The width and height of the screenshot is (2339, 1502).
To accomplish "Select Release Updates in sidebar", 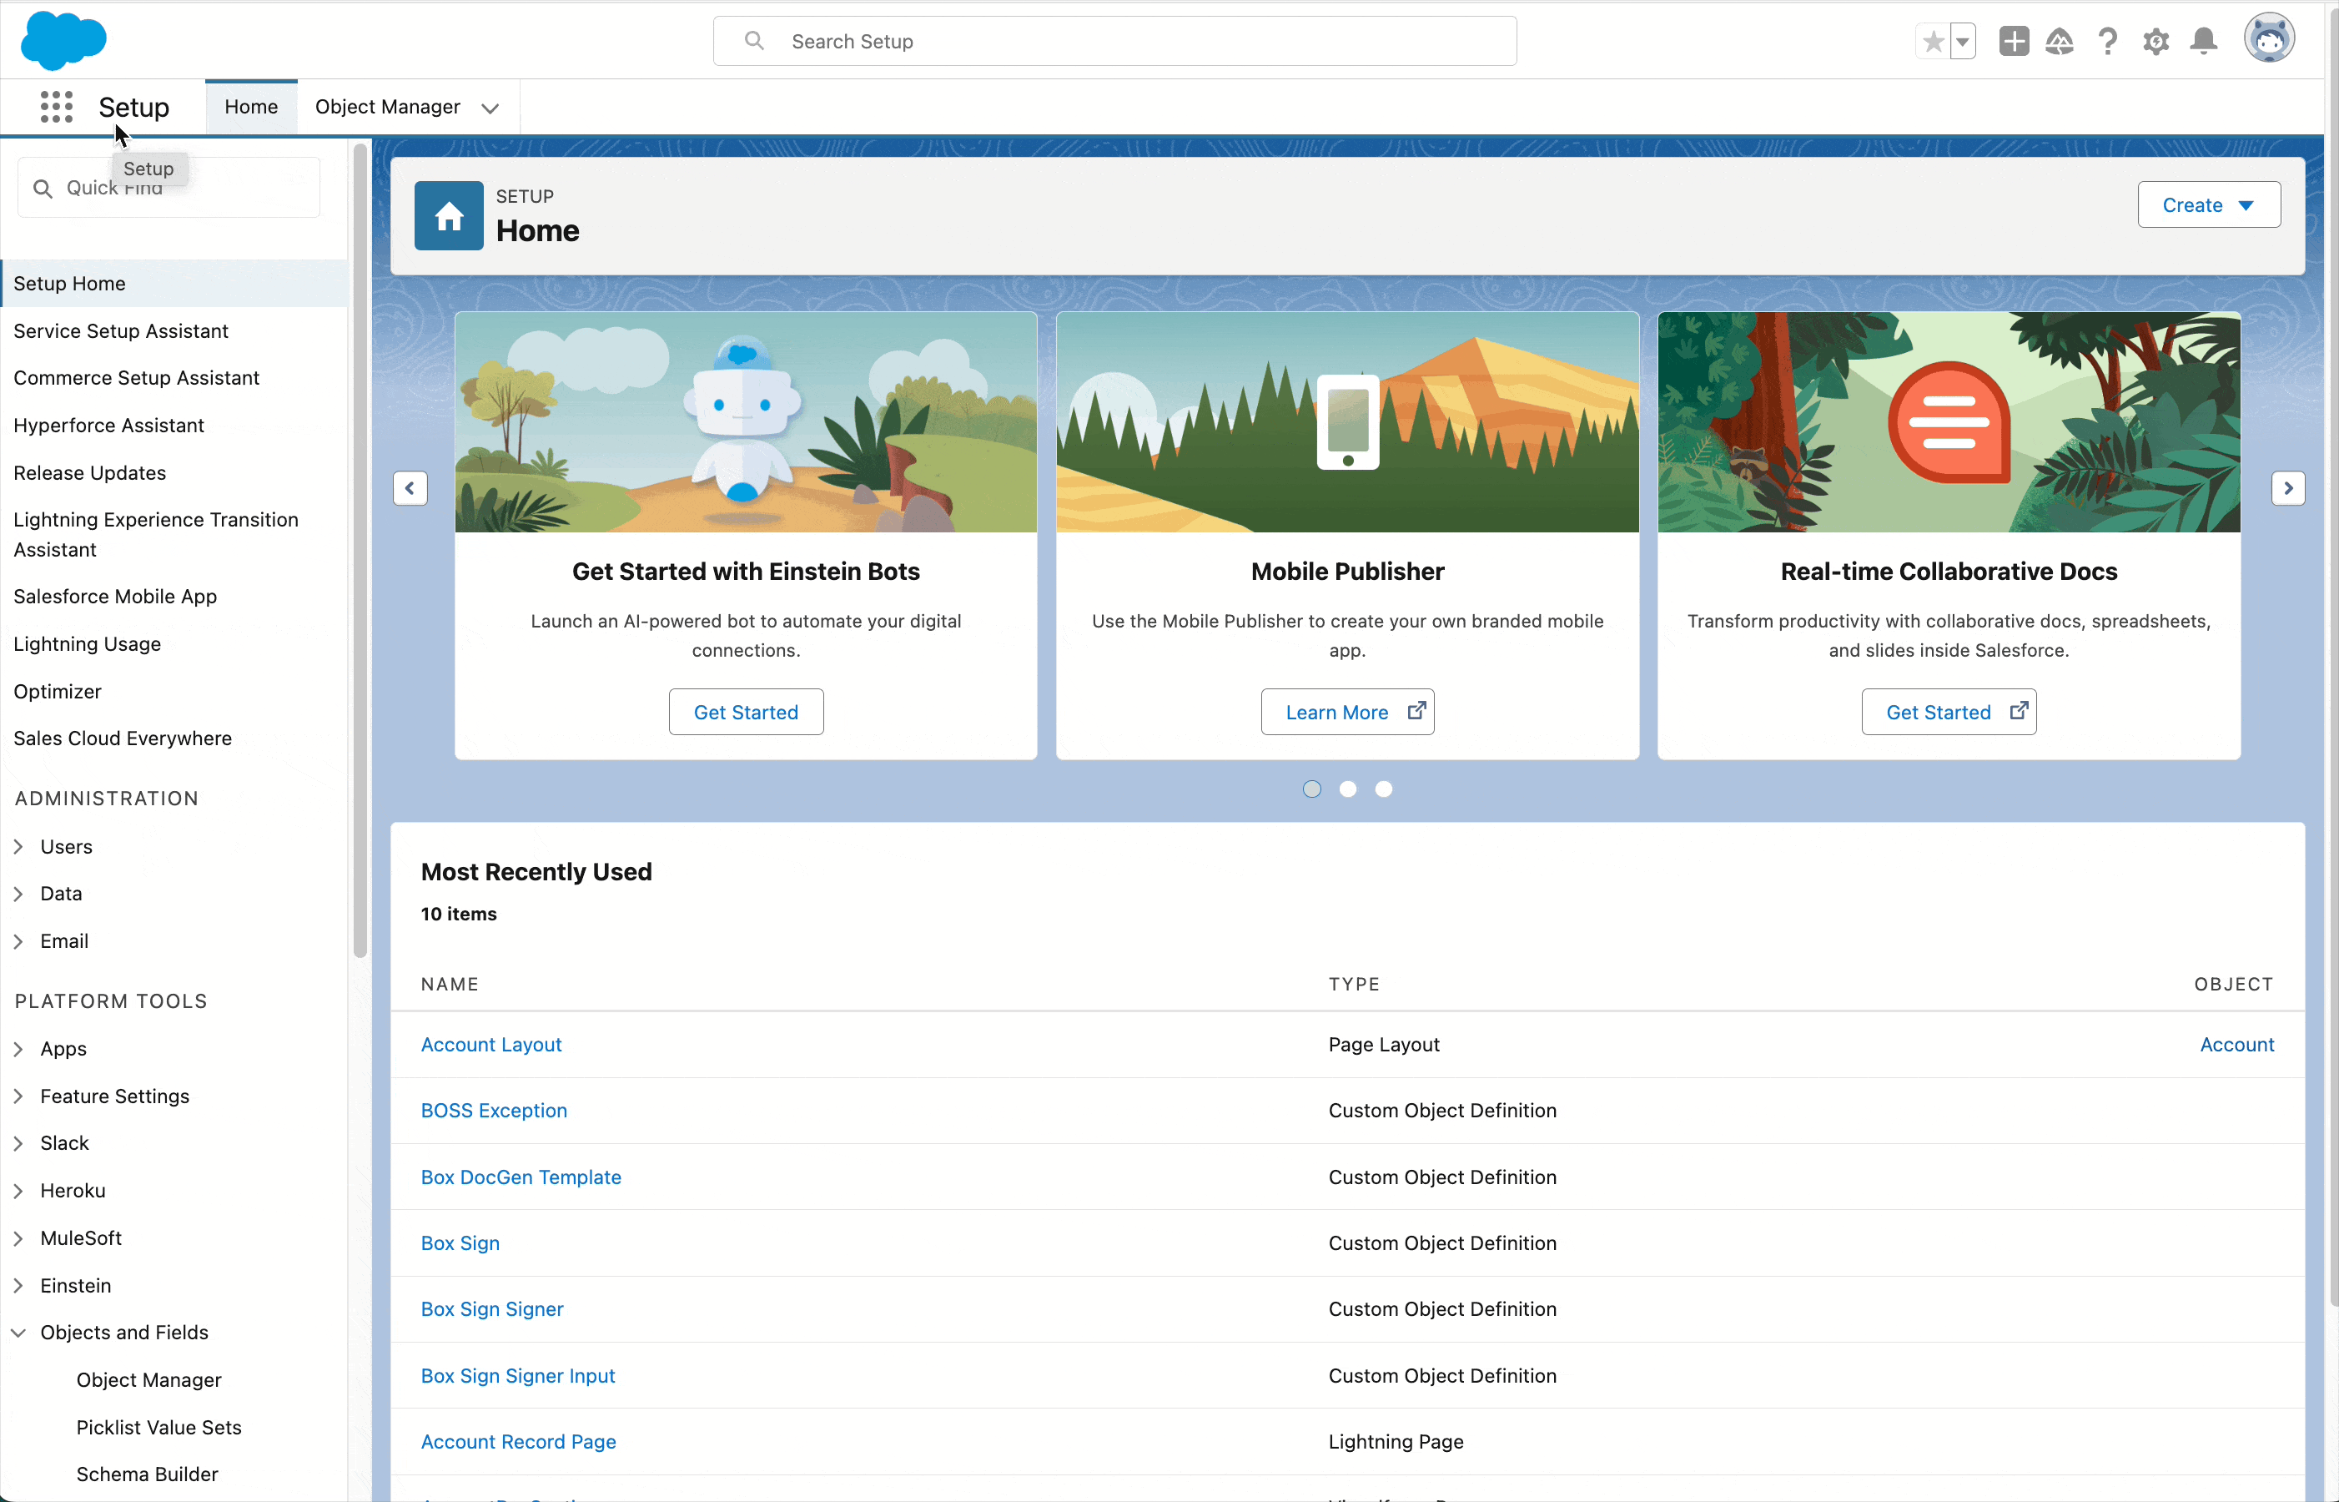I will point(90,473).
